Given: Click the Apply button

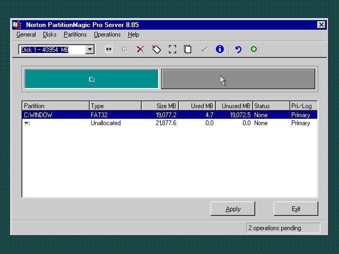Looking at the screenshot, I should pos(233,209).
